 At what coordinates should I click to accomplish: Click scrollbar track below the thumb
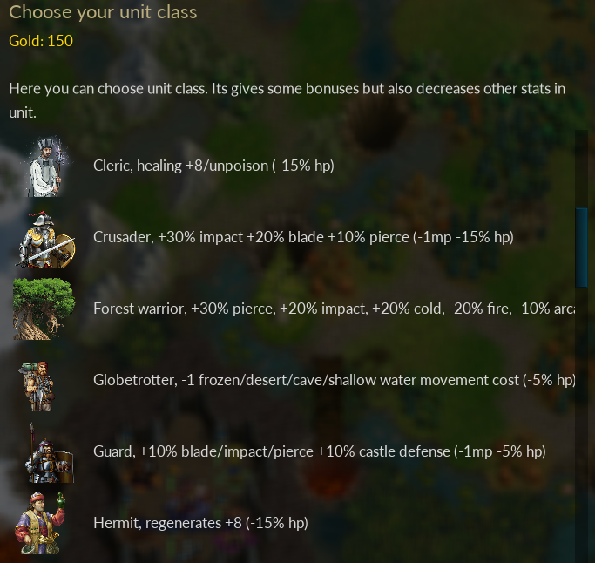pyautogui.click(x=581, y=425)
